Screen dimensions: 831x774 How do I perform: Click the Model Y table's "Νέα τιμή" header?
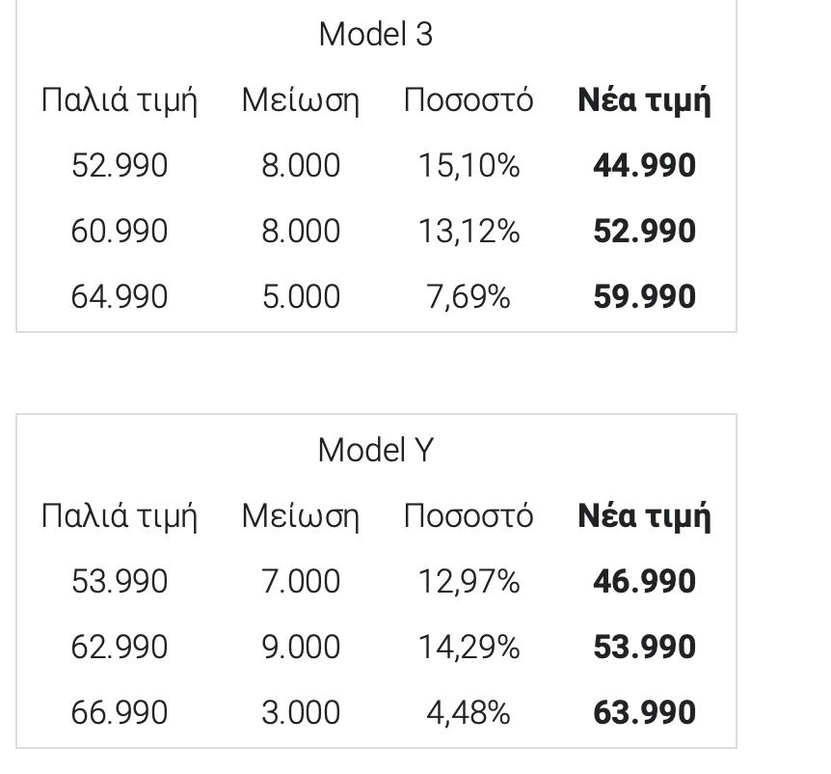click(644, 516)
